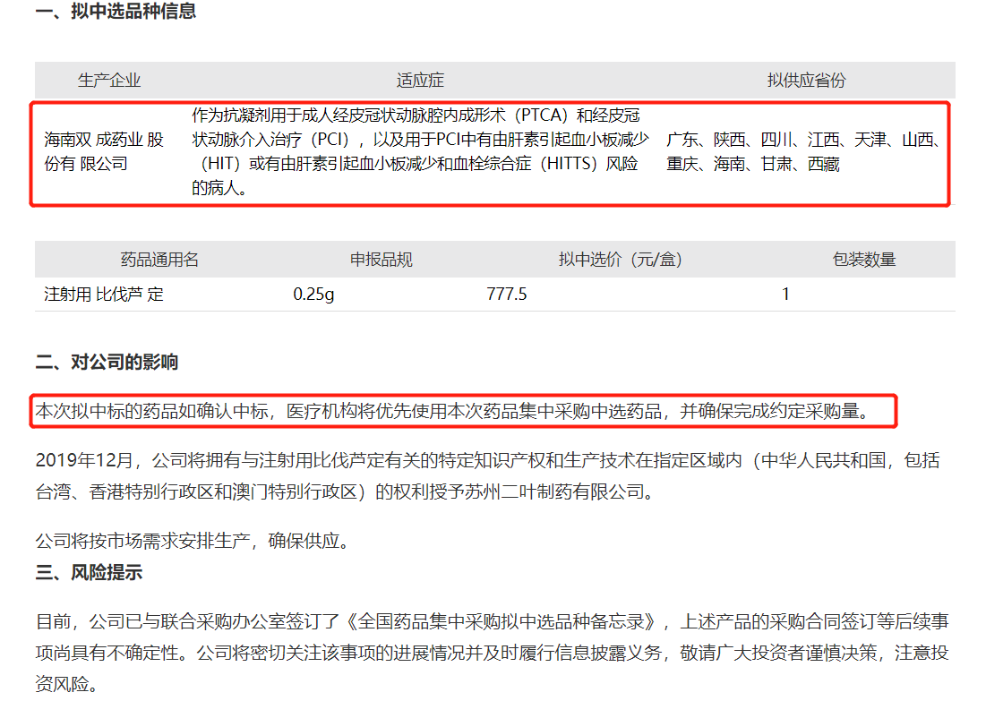The width and height of the screenshot is (986, 718).
Task: Select the 0.25g specification value
Action: [313, 294]
